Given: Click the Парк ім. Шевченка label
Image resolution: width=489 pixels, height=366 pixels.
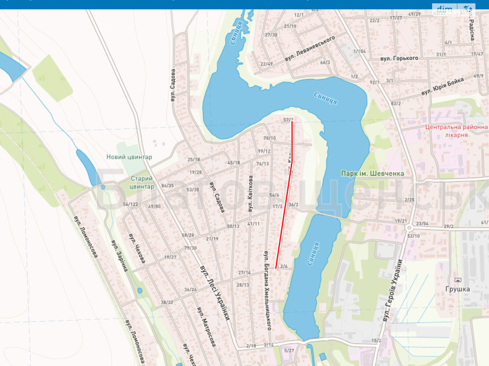Looking at the screenshot, I should [373, 174].
